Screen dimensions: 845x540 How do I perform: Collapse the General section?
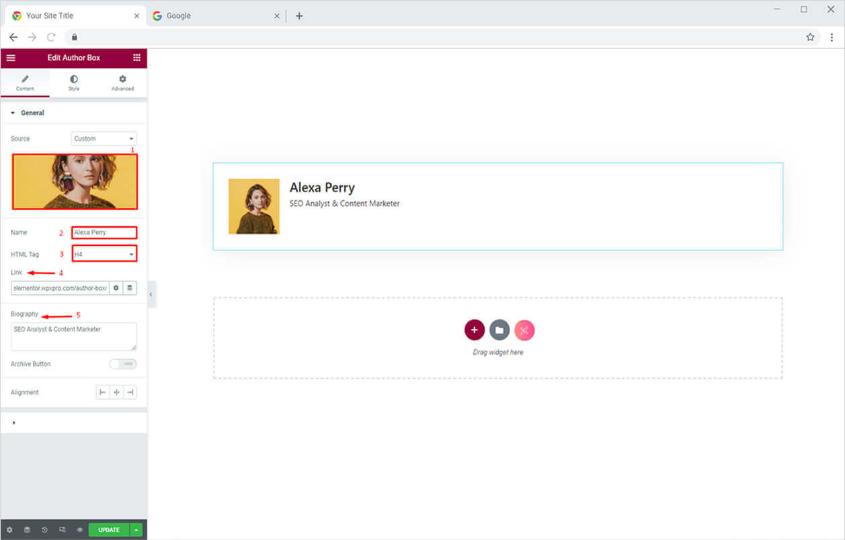27,113
